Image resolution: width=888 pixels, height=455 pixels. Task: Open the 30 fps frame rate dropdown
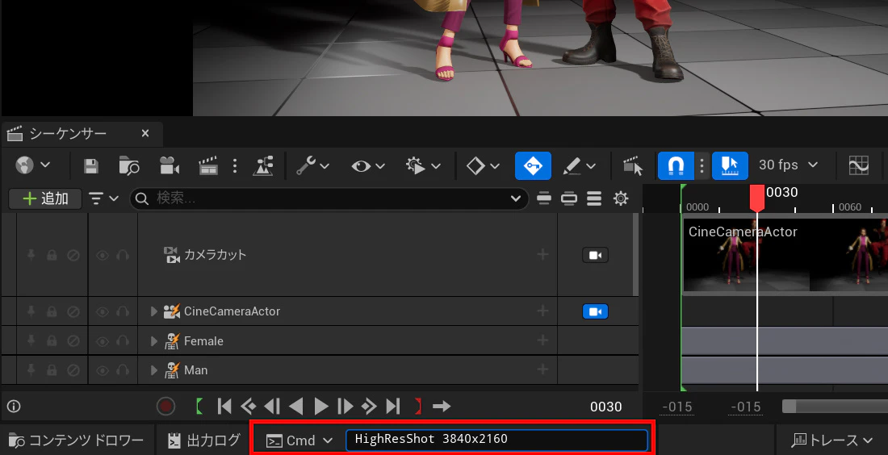tap(789, 165)
